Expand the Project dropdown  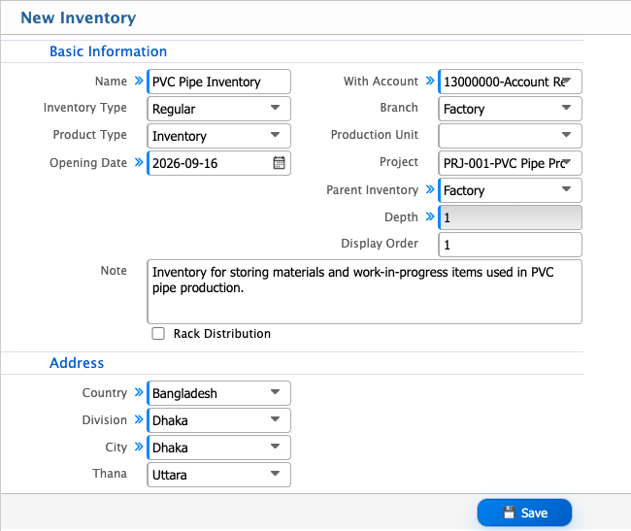pos(510,163)
